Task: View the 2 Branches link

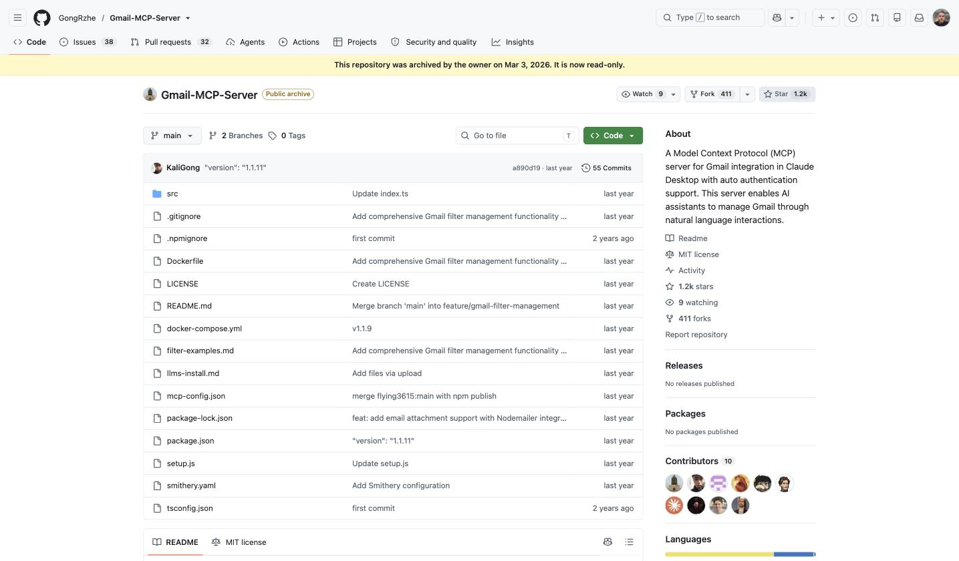Action: (236, 136)
